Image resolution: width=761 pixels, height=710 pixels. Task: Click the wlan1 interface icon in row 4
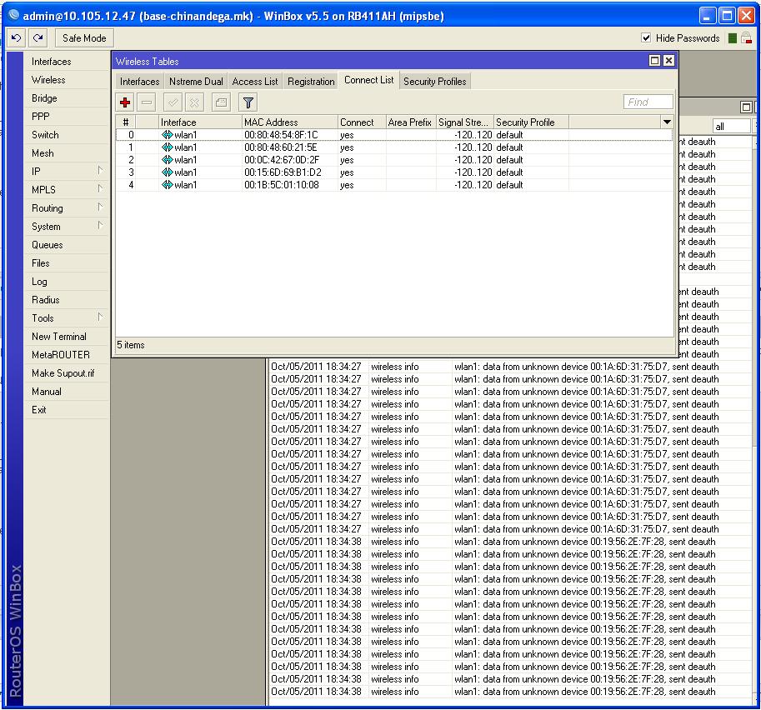(167, 184)
